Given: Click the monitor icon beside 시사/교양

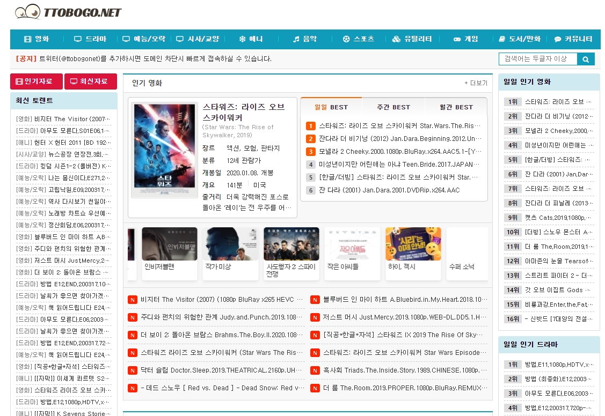Looking at the screenshot, I should 180,39.
